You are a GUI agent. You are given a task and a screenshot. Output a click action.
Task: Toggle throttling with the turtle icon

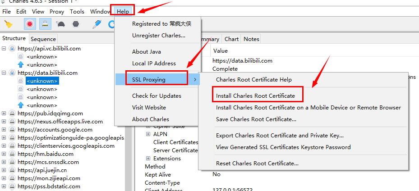click(60, 24)
